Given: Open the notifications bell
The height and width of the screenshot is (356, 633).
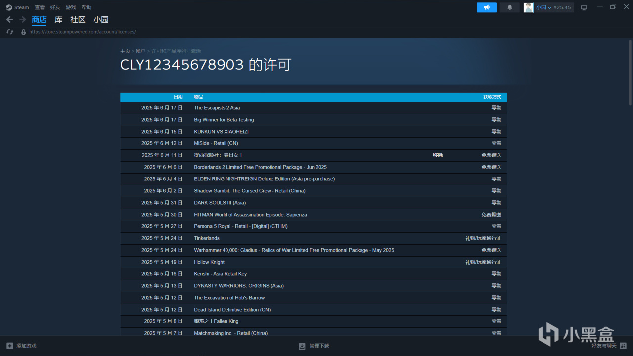Looking at the screenshot, I should (x=510, y=7).
